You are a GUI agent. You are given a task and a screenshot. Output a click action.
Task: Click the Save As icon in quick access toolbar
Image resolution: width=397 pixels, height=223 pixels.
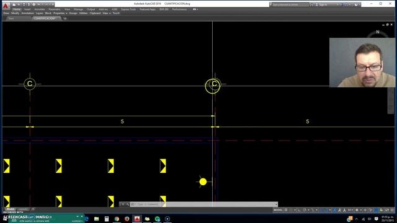point(29,4)
